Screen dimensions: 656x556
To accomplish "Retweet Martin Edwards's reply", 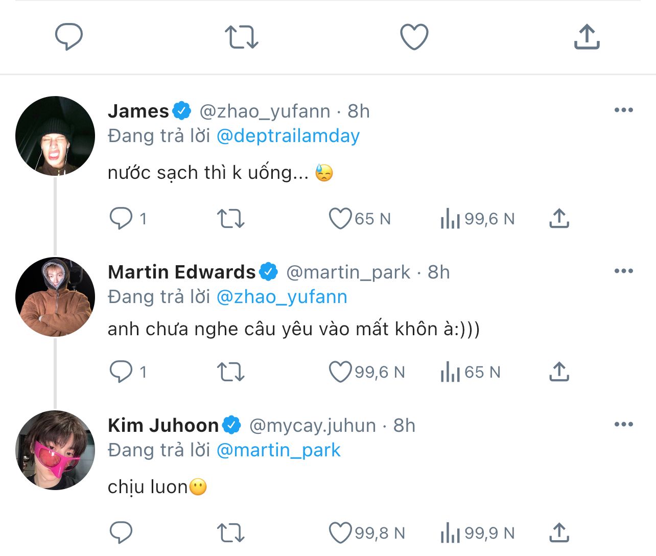I will coord(231,372).
